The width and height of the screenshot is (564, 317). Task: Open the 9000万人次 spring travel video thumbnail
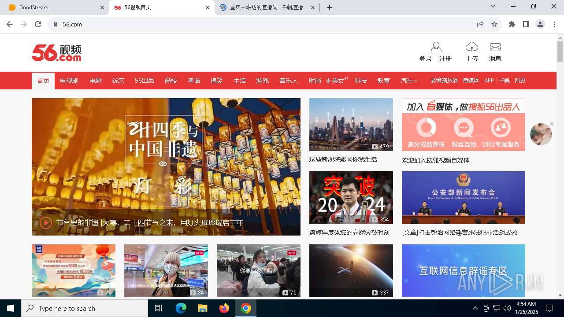click(x=74, y=271)
